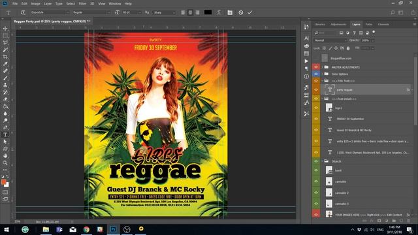Expand the Color Options group
This screenshot has height=235, width=418.
click(x=322, y=74)
